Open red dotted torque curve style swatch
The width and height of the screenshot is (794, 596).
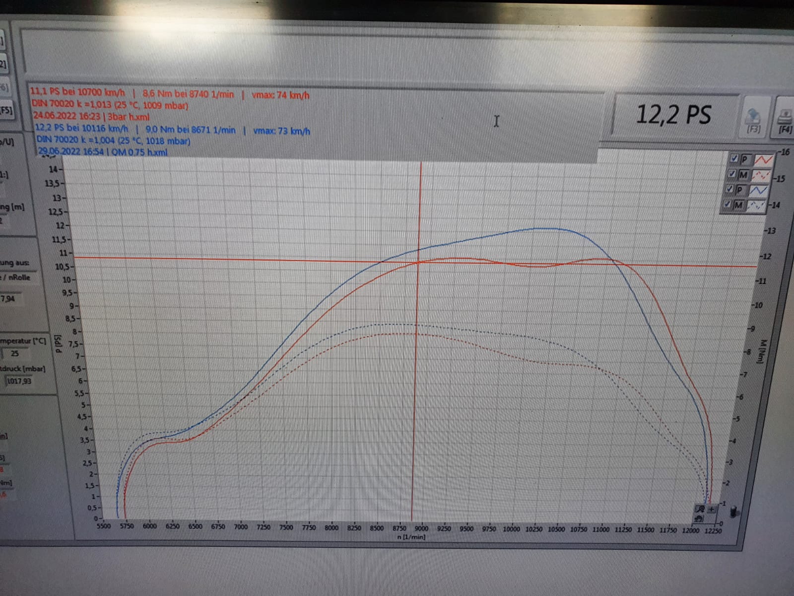tap(761, 175)
